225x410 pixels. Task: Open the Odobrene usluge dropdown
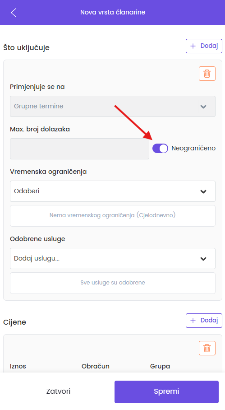pyautogui.click(x=113, y=258)
